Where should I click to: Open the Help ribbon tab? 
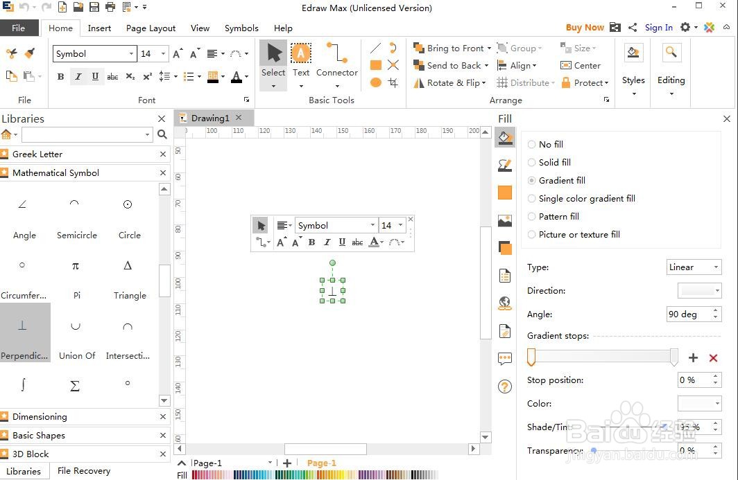[x=283, y=28]
